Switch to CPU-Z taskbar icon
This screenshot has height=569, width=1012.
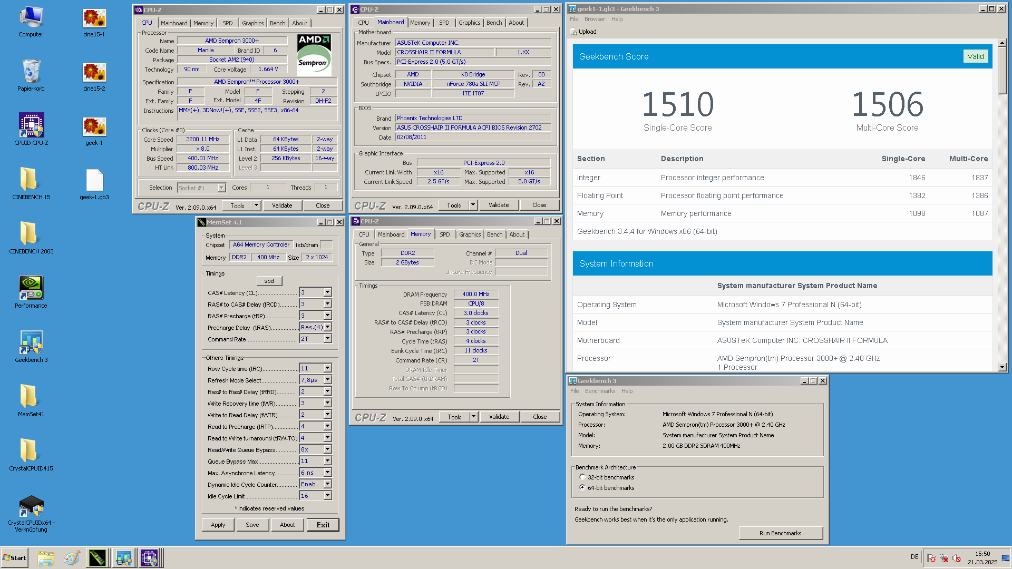(149, 558)
